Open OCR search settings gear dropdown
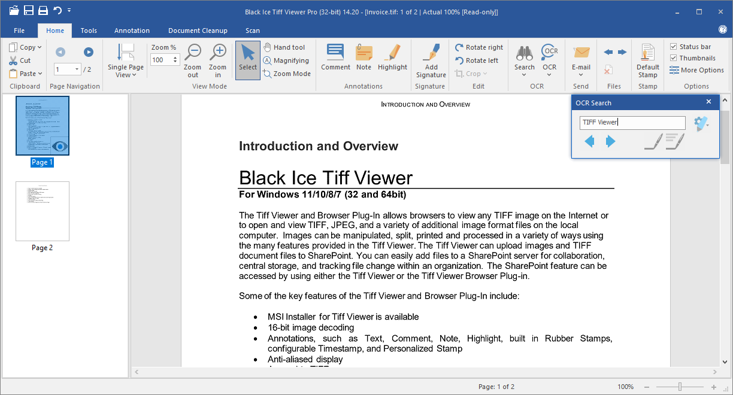 click(701, 123)
